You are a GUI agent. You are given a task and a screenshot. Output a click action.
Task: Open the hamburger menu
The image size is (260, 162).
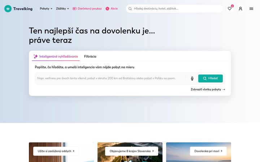click(251, 9)
